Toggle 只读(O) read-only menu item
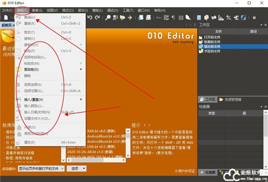This screenshot has width=268, height=182. 50,127
